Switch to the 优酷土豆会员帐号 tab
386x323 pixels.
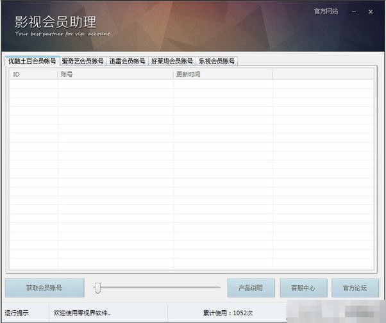tap(31, 62)
